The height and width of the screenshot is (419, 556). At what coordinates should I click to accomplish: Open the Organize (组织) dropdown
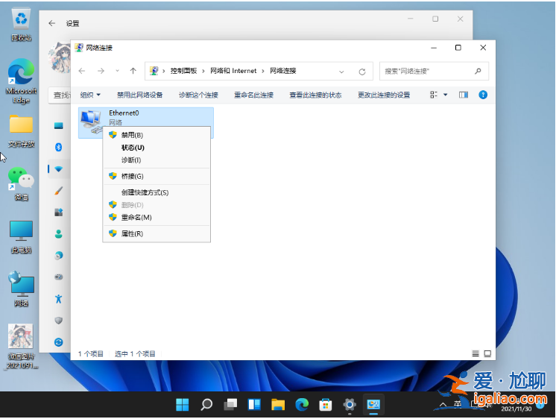click(x=90, y=95)
